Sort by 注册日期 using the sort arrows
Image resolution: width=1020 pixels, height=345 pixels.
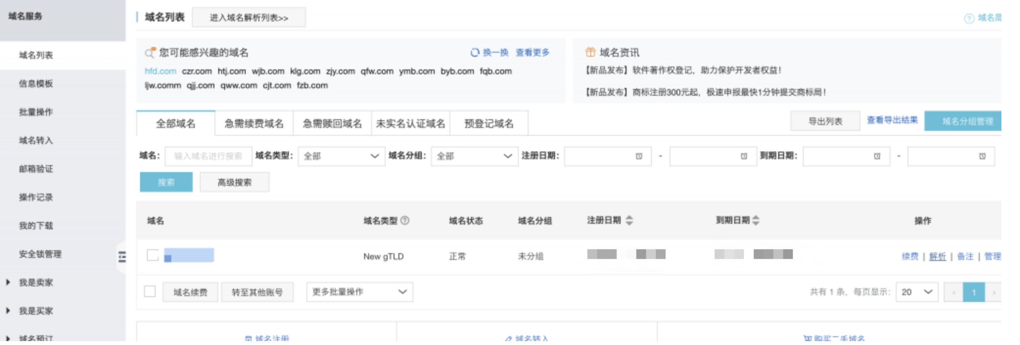pyautogui.click(x=629, y=220)
